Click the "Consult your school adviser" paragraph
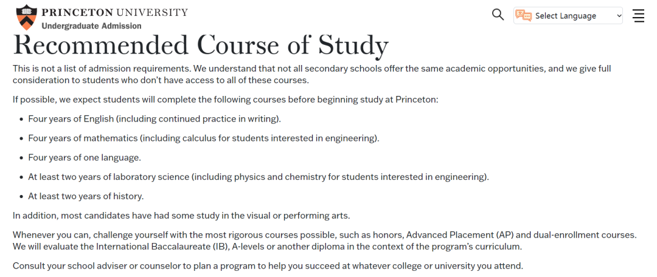This screenshot has width=657, height=277. pos(268,265)
